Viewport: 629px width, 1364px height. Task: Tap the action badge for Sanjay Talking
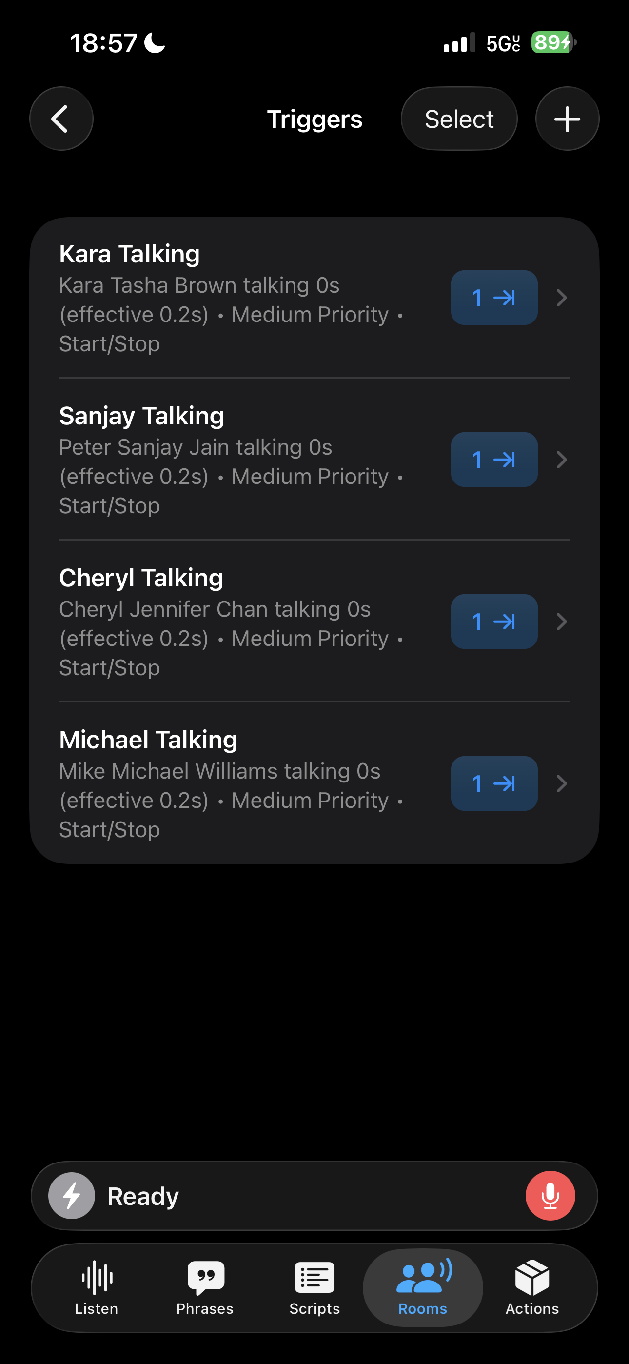[x=494, y=460]
